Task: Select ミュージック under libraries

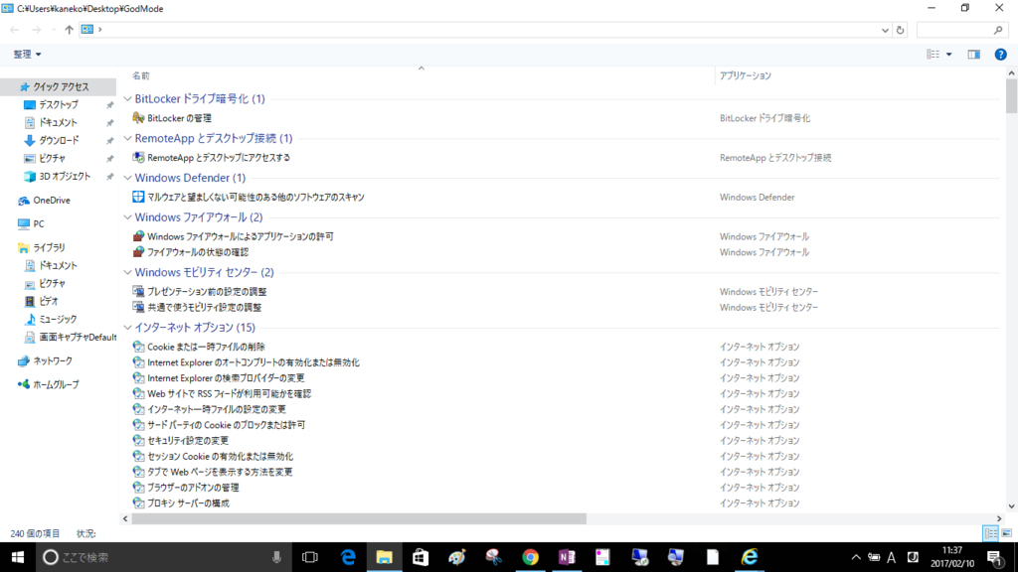Action: coord(59,319)
